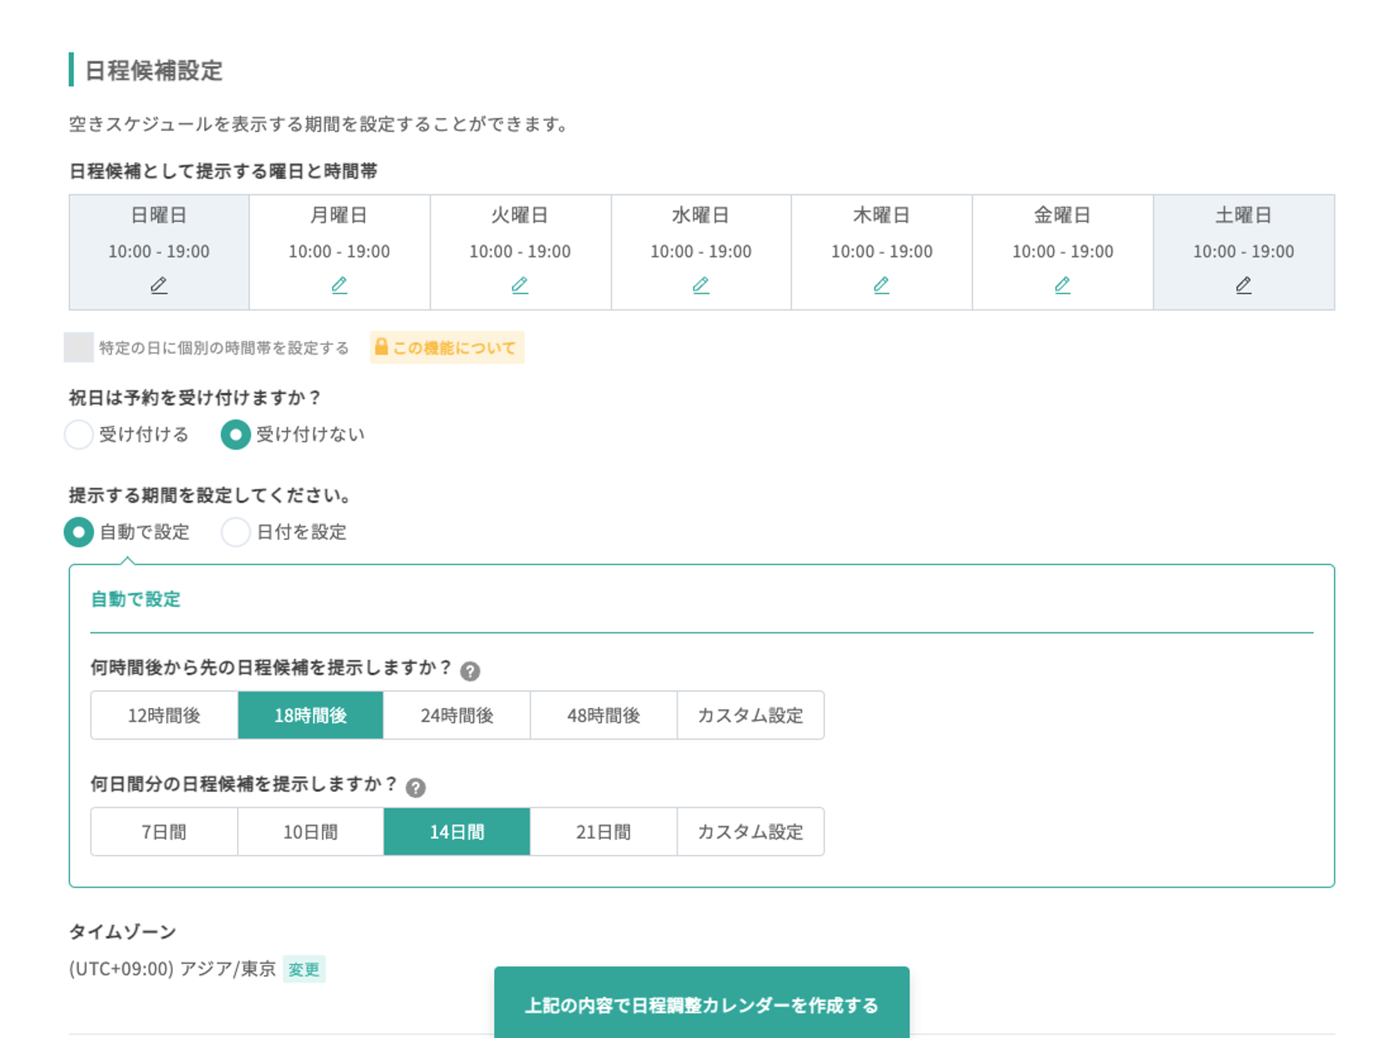Click the 土曜日 day column header
The width and height of the screenshot is (1378, 1038).
1244,215
